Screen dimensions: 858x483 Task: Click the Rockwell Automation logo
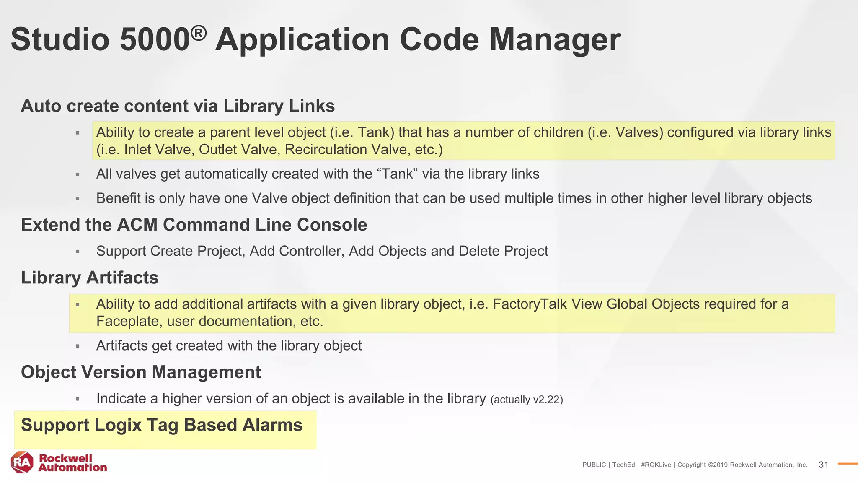point(59,462)
